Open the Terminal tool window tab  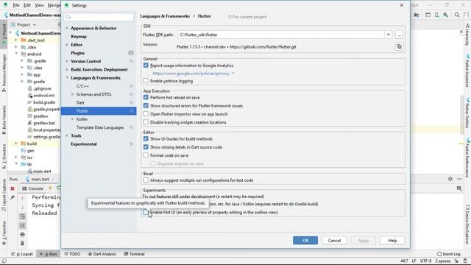(134, 254)
